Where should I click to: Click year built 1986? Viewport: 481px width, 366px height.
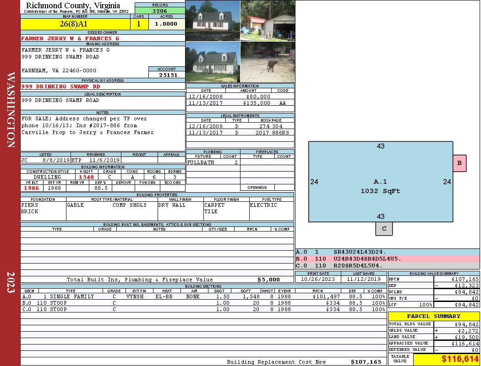coord(32,188)
